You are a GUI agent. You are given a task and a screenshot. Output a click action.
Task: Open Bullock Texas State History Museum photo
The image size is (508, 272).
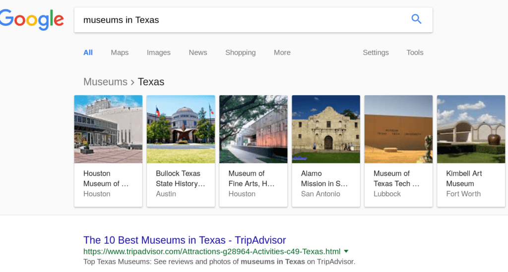(181, 129)
